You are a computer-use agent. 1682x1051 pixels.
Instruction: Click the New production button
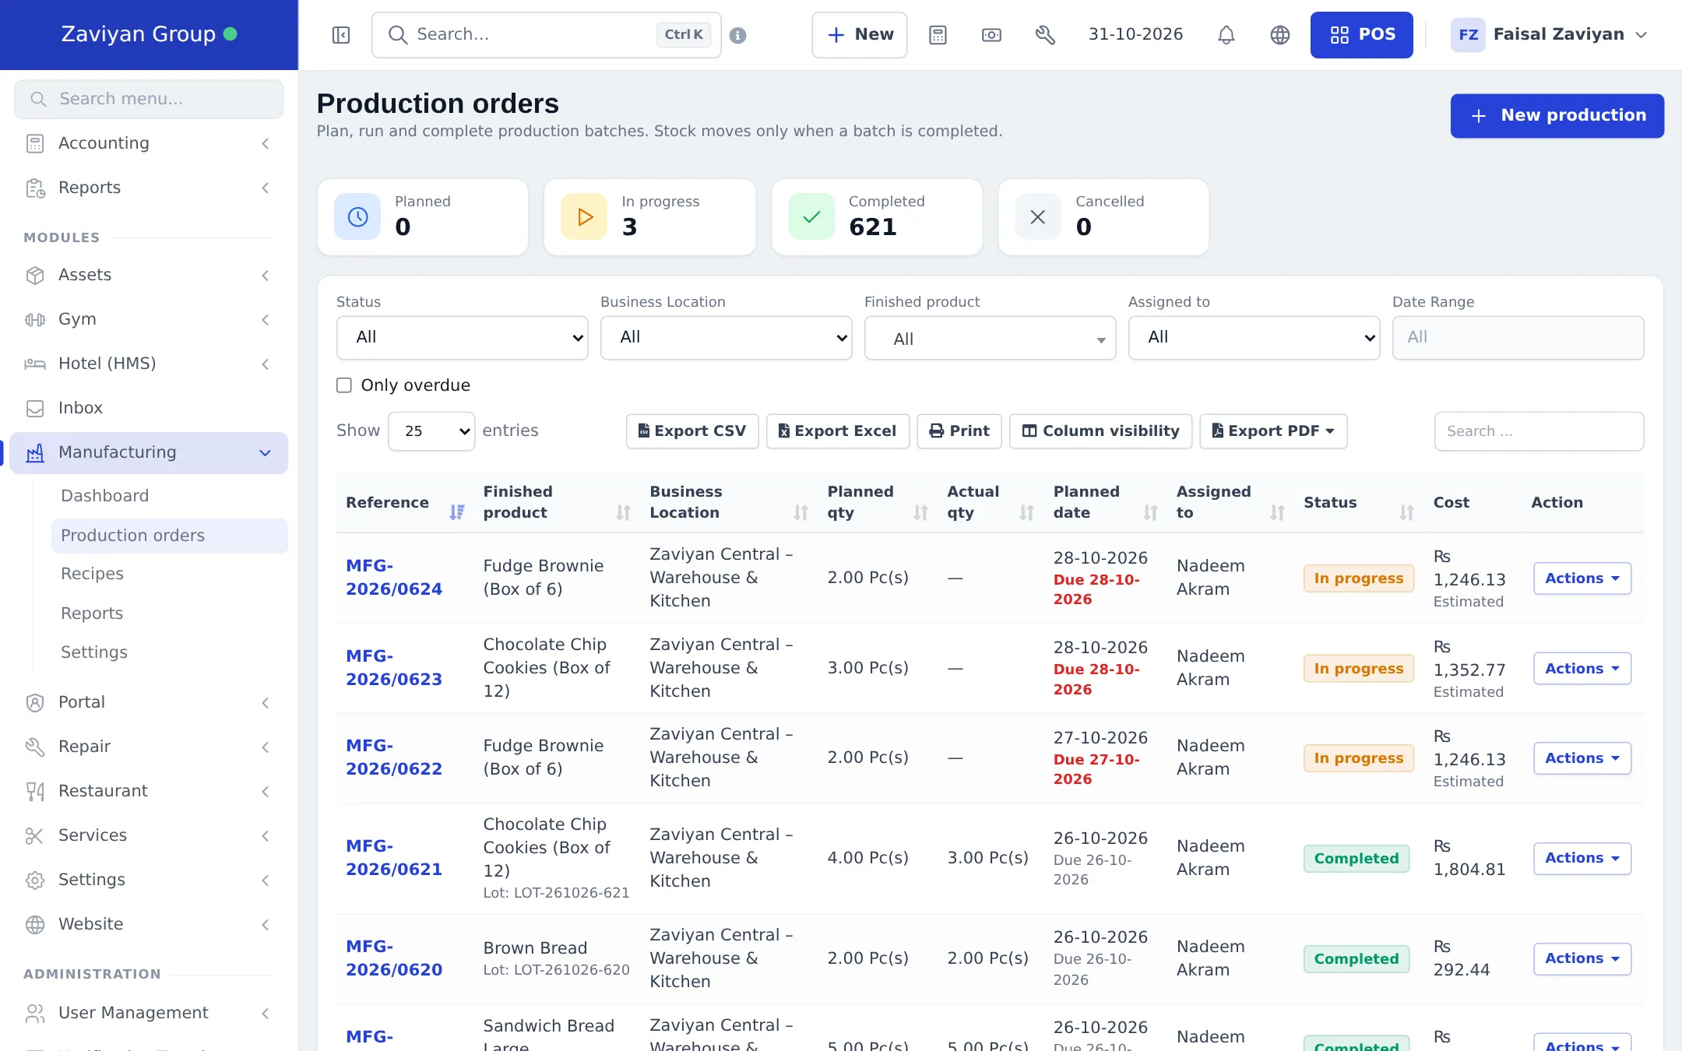pos(1557,116)
